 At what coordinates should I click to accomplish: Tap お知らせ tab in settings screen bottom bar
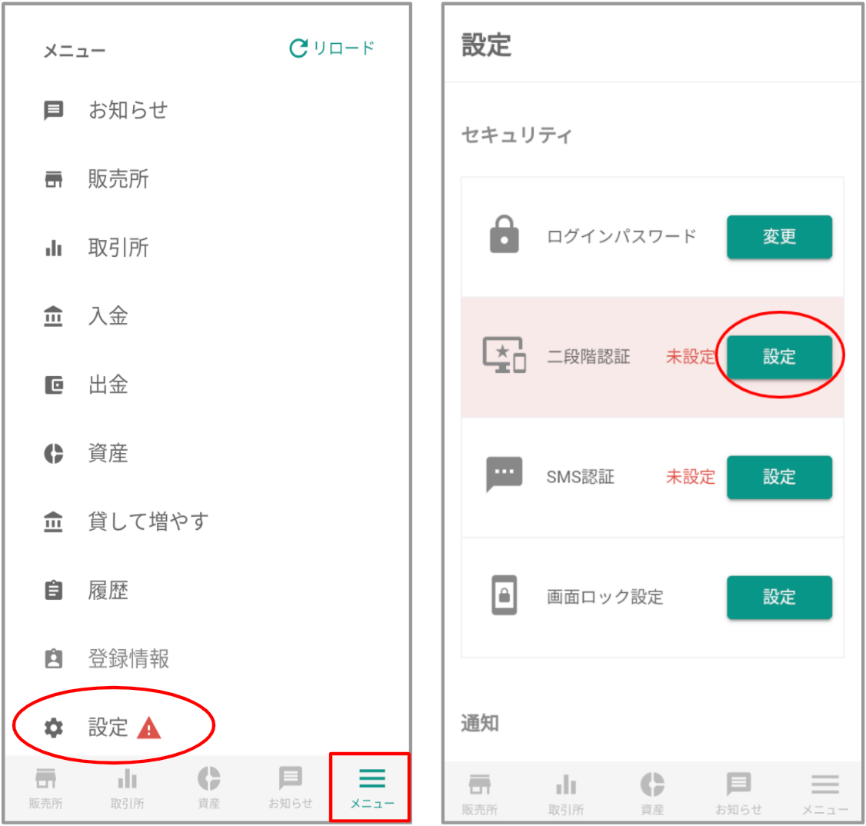(x=738, y=794)
